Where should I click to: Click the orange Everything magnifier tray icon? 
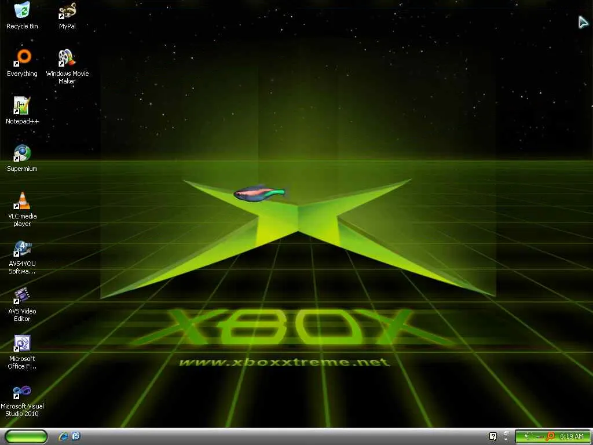point(550,436)
